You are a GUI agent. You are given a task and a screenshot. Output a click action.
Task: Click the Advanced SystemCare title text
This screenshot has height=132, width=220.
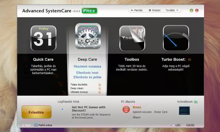point(47,11)
